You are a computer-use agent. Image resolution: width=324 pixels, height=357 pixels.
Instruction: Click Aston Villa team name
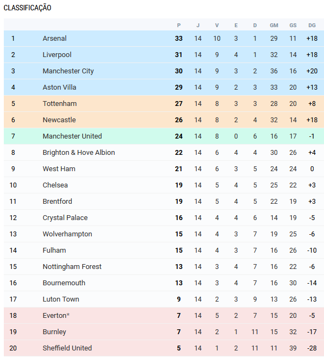point(59,87)
